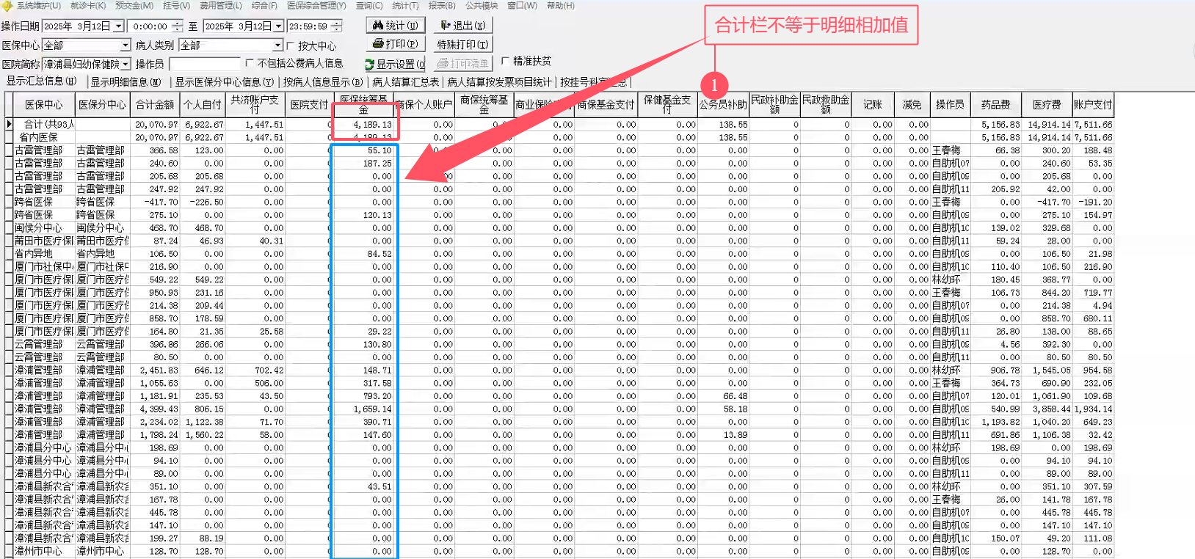Open the start date dropdown calendar

[118, 26]
